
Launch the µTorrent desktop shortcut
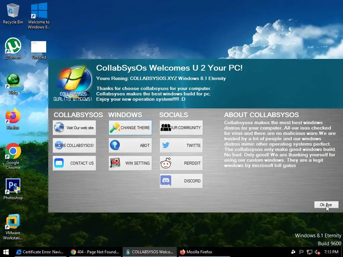pyautogui.click(x=13, y=49)
